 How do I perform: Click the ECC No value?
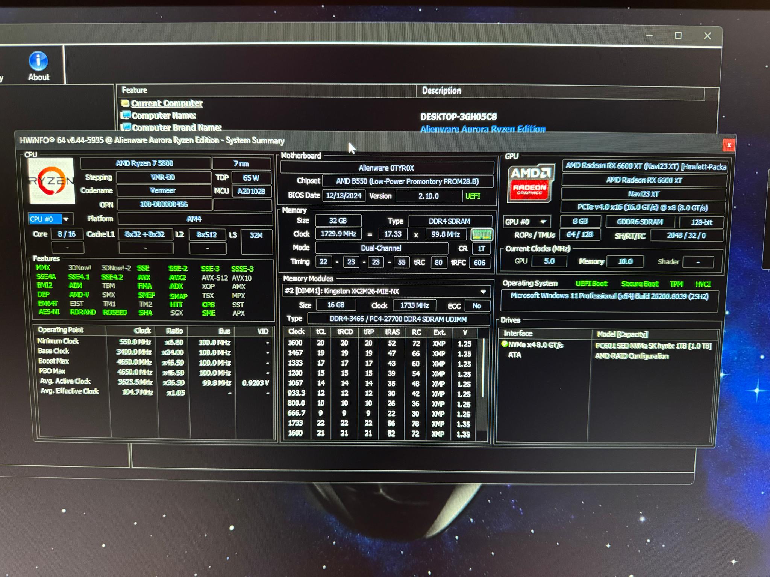point(477,306)
